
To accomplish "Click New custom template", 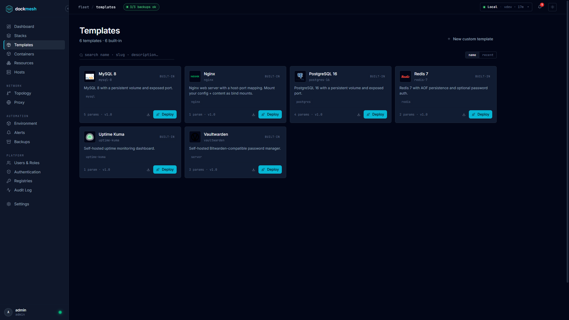I will pyautogui.click(x=470, y=39).
